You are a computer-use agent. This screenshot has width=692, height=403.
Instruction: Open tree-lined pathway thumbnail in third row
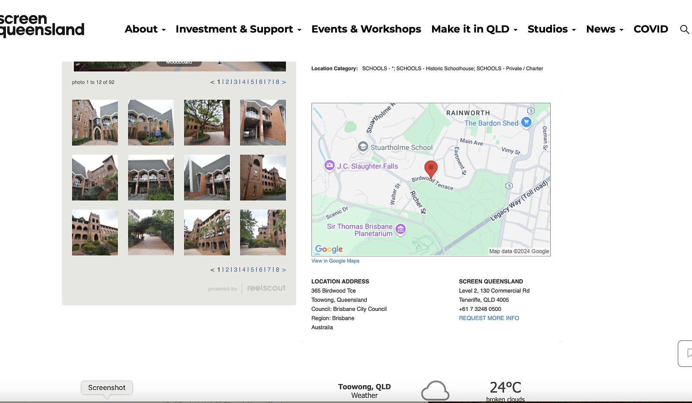(151, 233)
